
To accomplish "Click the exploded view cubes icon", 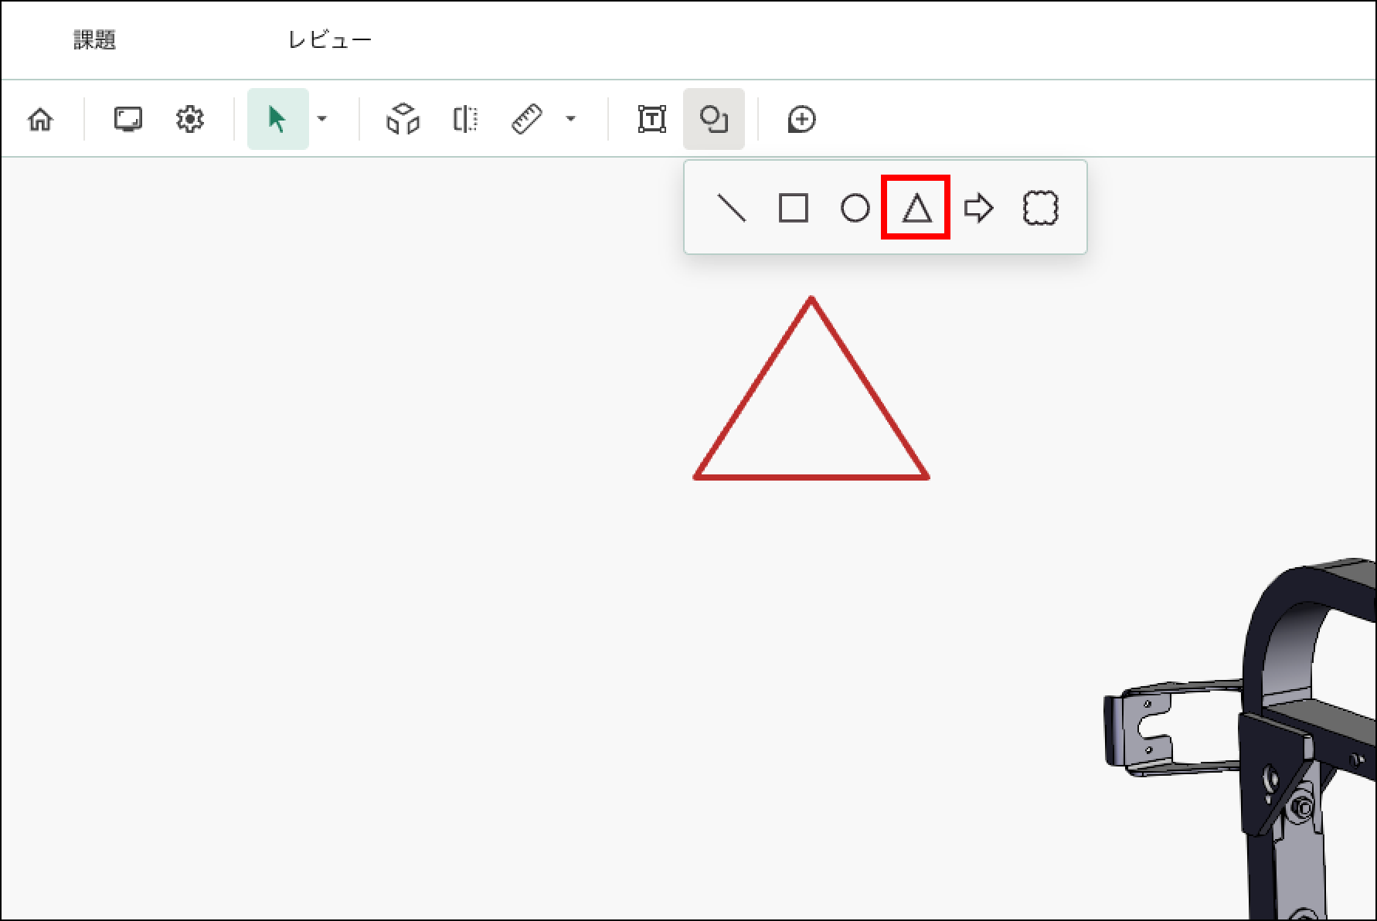I will pos(403,120).
